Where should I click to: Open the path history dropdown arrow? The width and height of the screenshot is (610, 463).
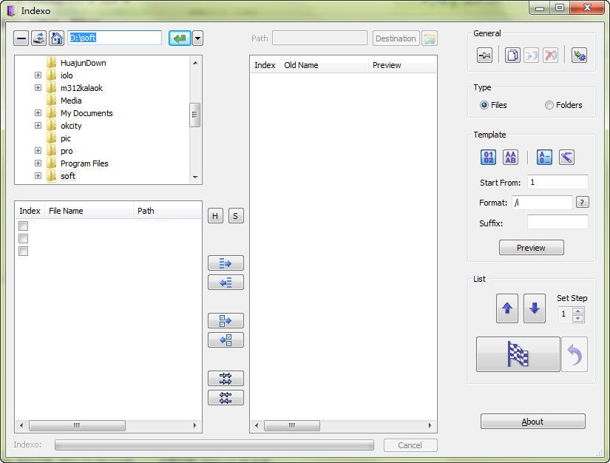(x=197, y=38)
